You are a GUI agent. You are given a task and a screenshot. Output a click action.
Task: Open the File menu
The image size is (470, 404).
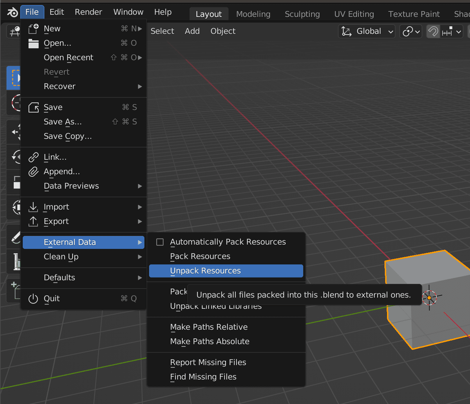[x=32, y=12]
